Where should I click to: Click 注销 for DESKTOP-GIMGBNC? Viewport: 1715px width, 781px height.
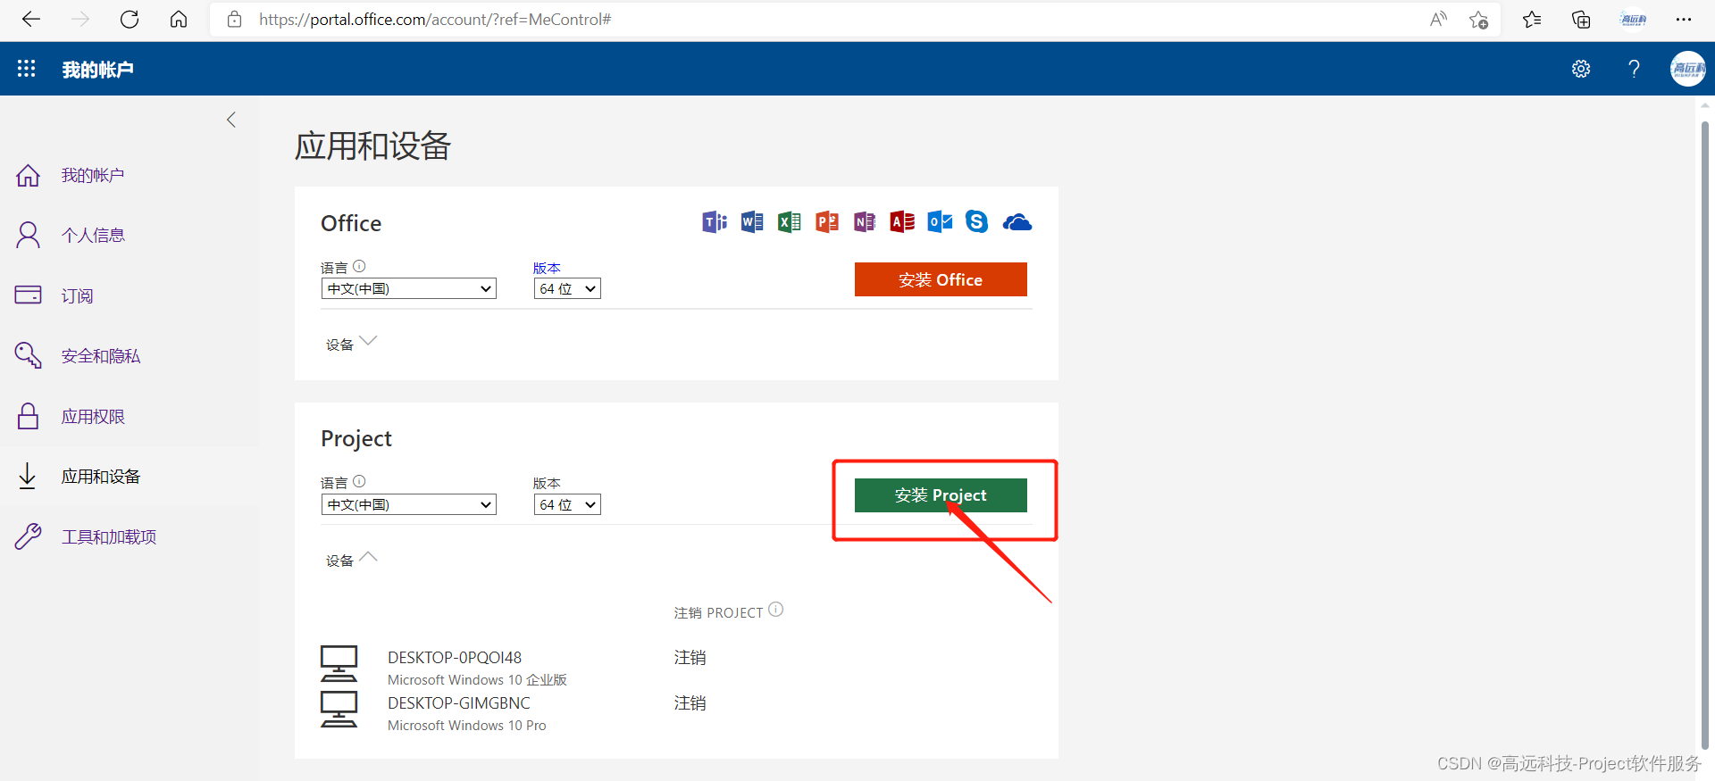[690, 703]
